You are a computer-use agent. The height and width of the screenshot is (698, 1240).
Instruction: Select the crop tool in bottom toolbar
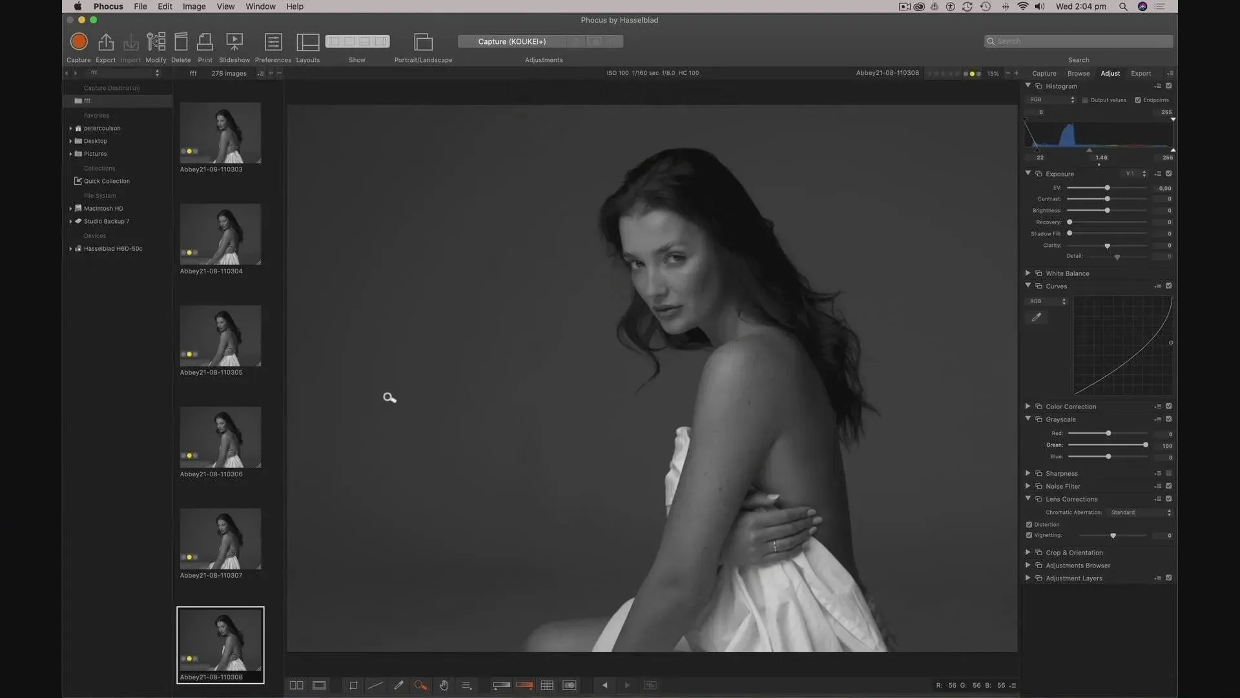click(x=353, y=686)
